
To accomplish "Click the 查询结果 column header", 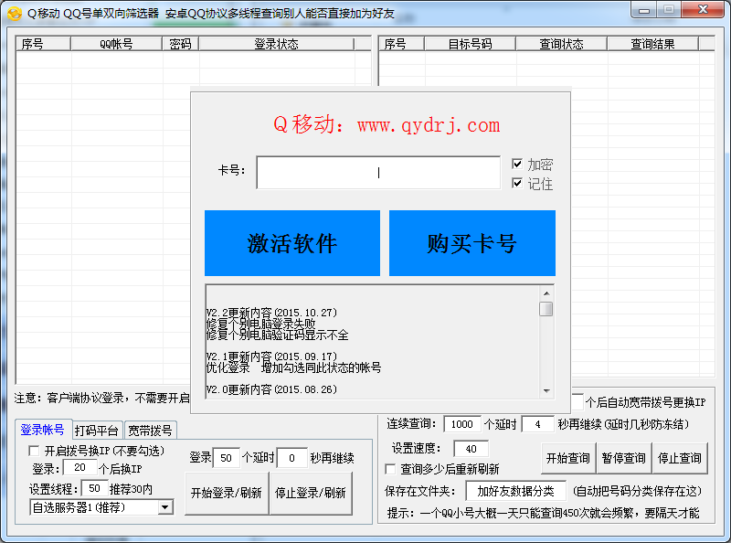I will [652, 44].
